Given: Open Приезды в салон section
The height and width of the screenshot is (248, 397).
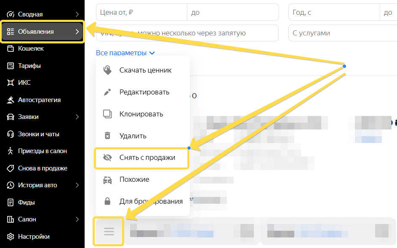Looking at the screenshot, I should point(42,151).
